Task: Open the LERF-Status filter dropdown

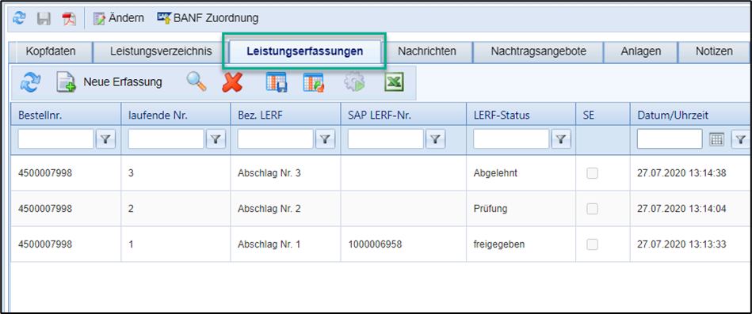Action: click(x=561, y=139)
